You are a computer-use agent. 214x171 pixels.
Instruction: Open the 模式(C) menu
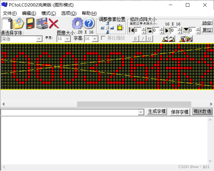[x=49, y=13]
